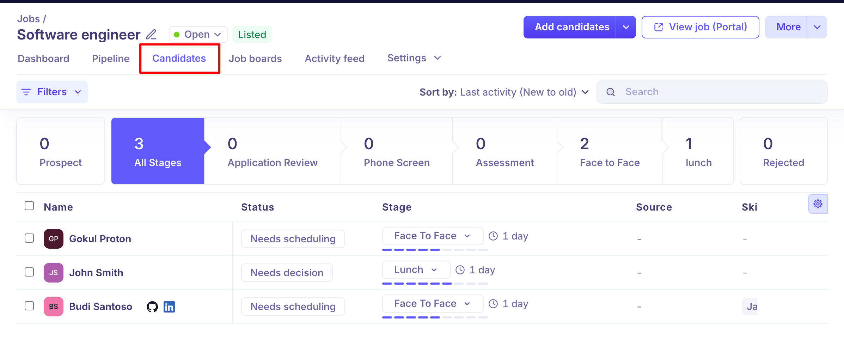This screenshot has height=364, width=844.
Task: Change John Smith's Lunch stage dropdown
Action: tap(416, 270)
